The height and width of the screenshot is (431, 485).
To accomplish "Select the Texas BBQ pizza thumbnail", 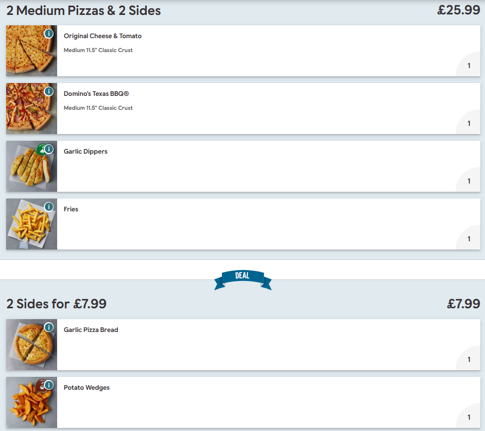I will (31, 109).
